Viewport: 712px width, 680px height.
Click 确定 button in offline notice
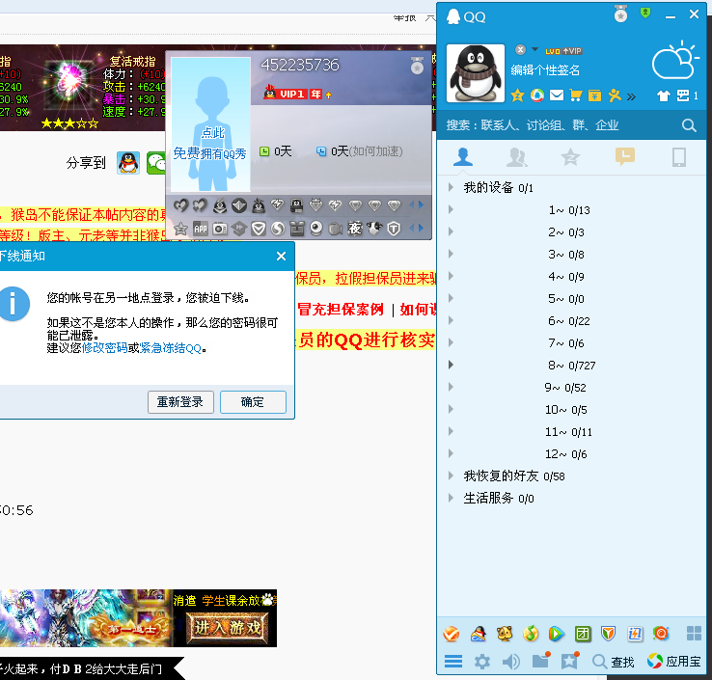[253, 402]
